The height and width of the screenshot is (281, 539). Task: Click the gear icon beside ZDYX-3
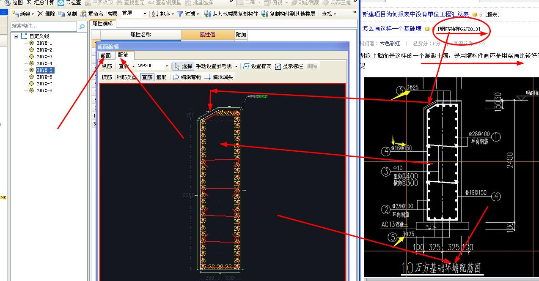[x=31, y=57]
